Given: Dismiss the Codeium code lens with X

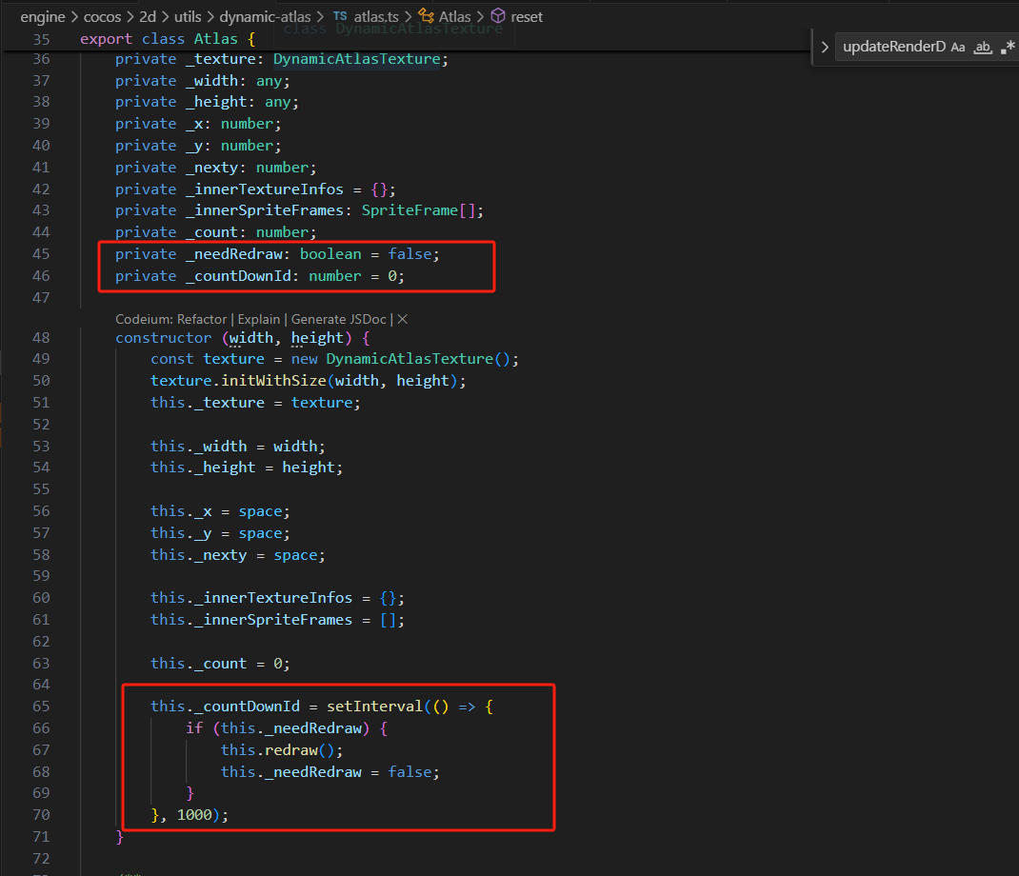Looking at the screenshot, I should tap(402, 319).
